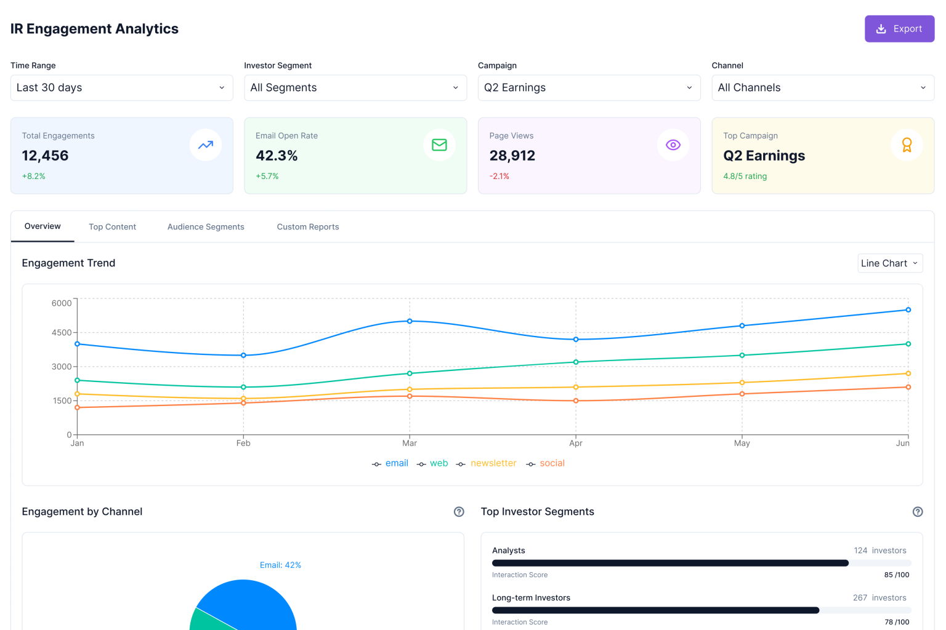
Task: Toggle the email series in the chart legend
Action: click(397, 463)
